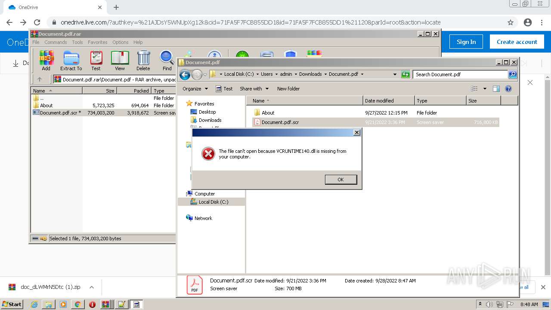Sort WinRAR list by Size column
The image size is (551, 310).
99,91
